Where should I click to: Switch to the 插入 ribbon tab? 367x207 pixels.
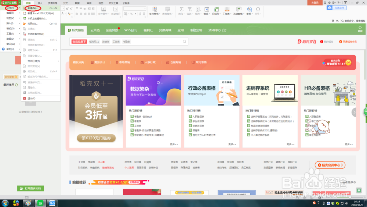[x=40, y=3]
